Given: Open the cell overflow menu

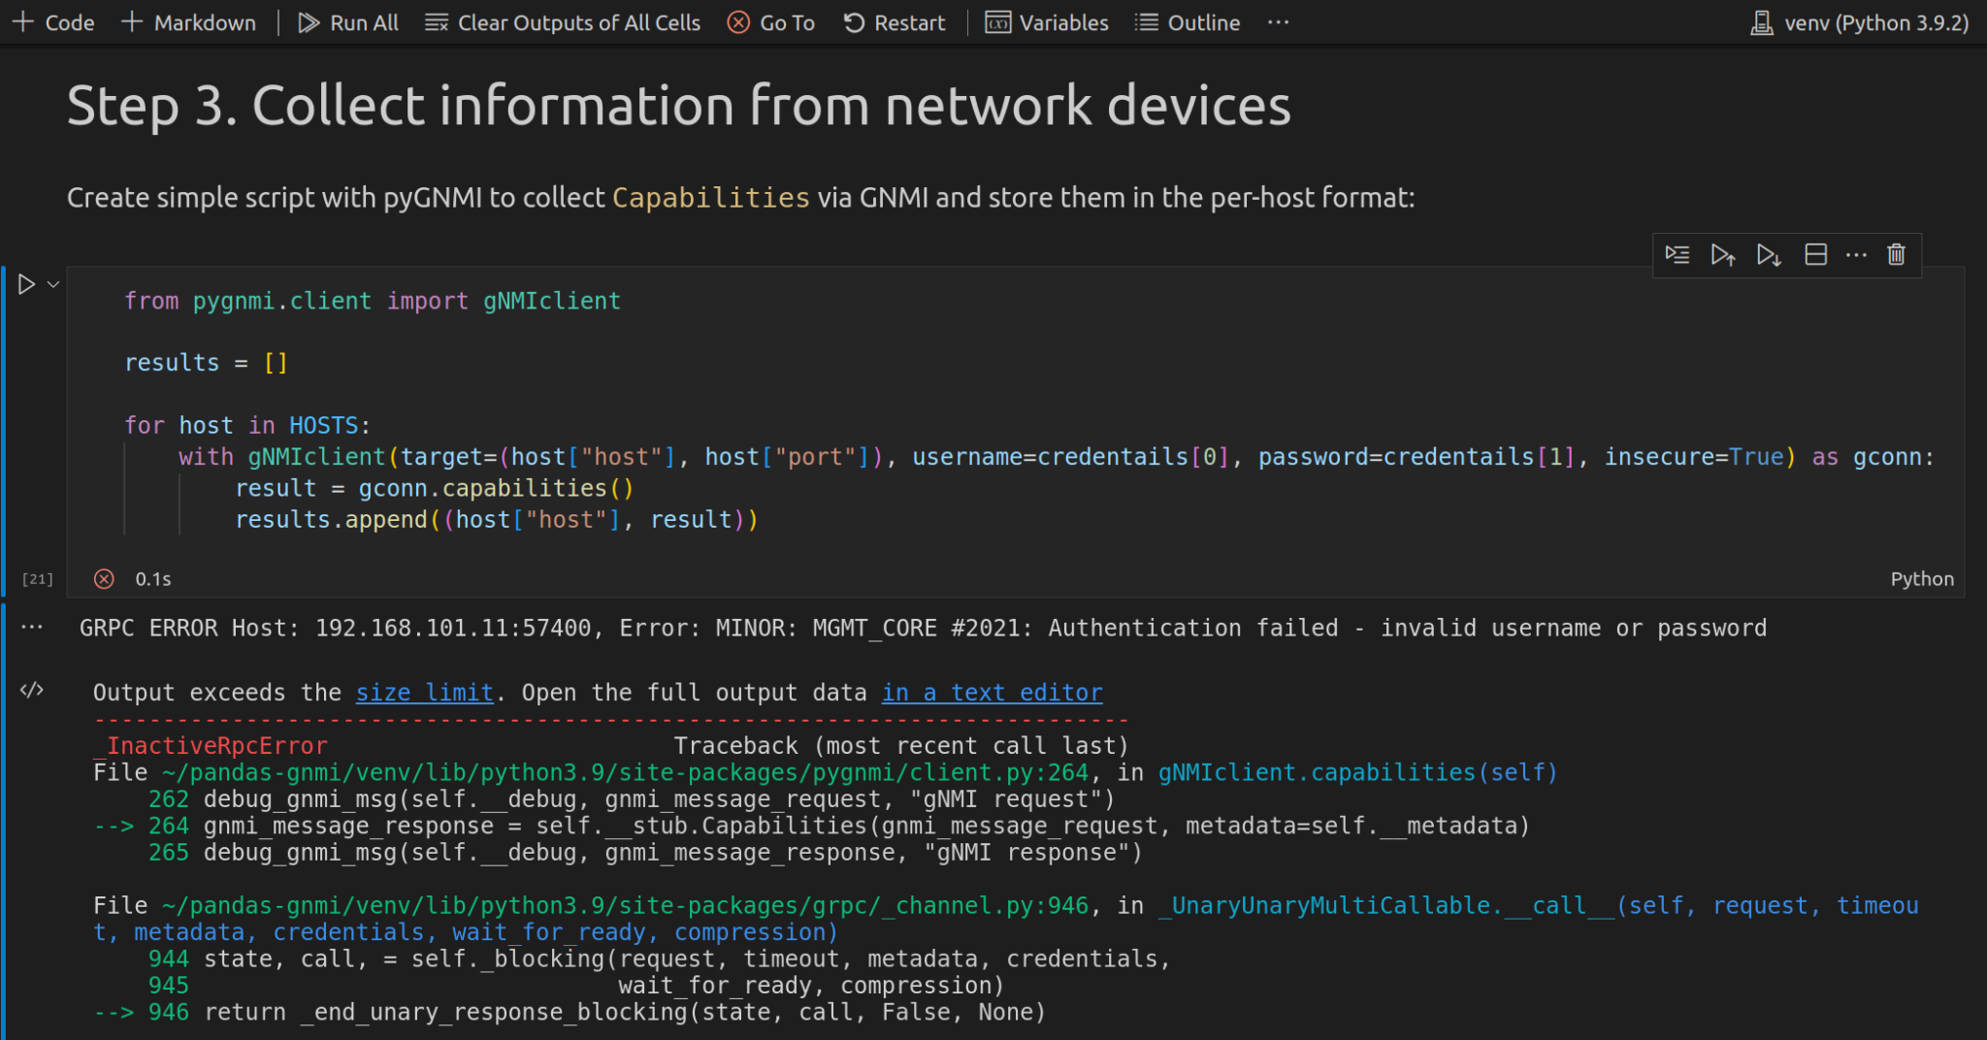Looking at the screenshot, I should [1856, 255].
